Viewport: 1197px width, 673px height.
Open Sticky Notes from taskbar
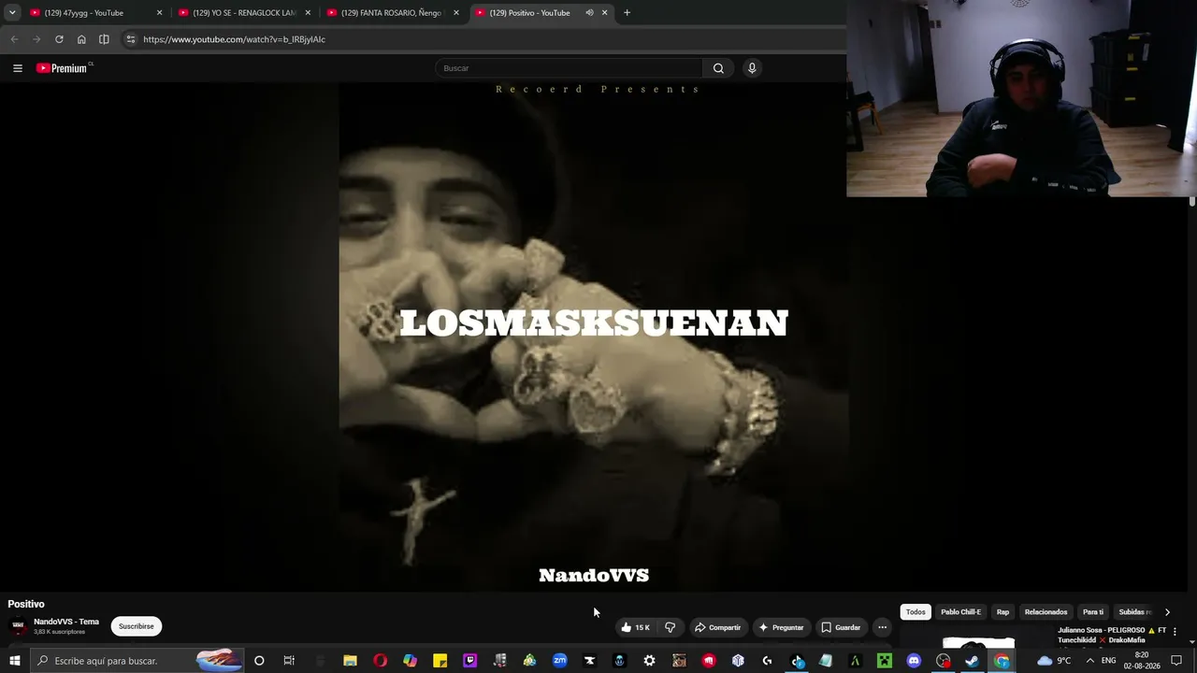pos(440,661)
